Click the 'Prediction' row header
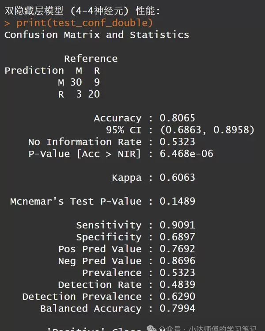 (34, 70)
